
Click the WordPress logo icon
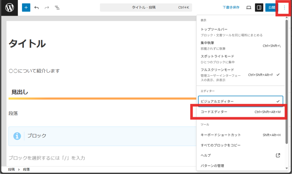[9, 8]
